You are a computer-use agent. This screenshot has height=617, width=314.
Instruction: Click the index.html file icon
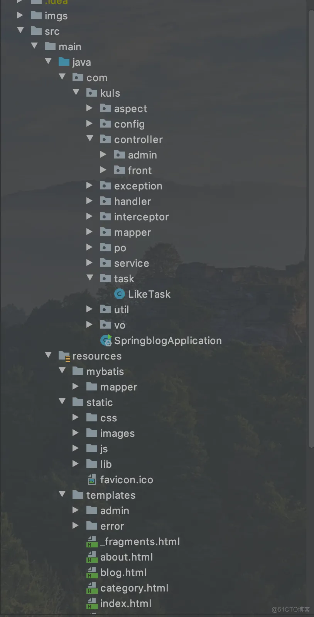click(92, 603)
